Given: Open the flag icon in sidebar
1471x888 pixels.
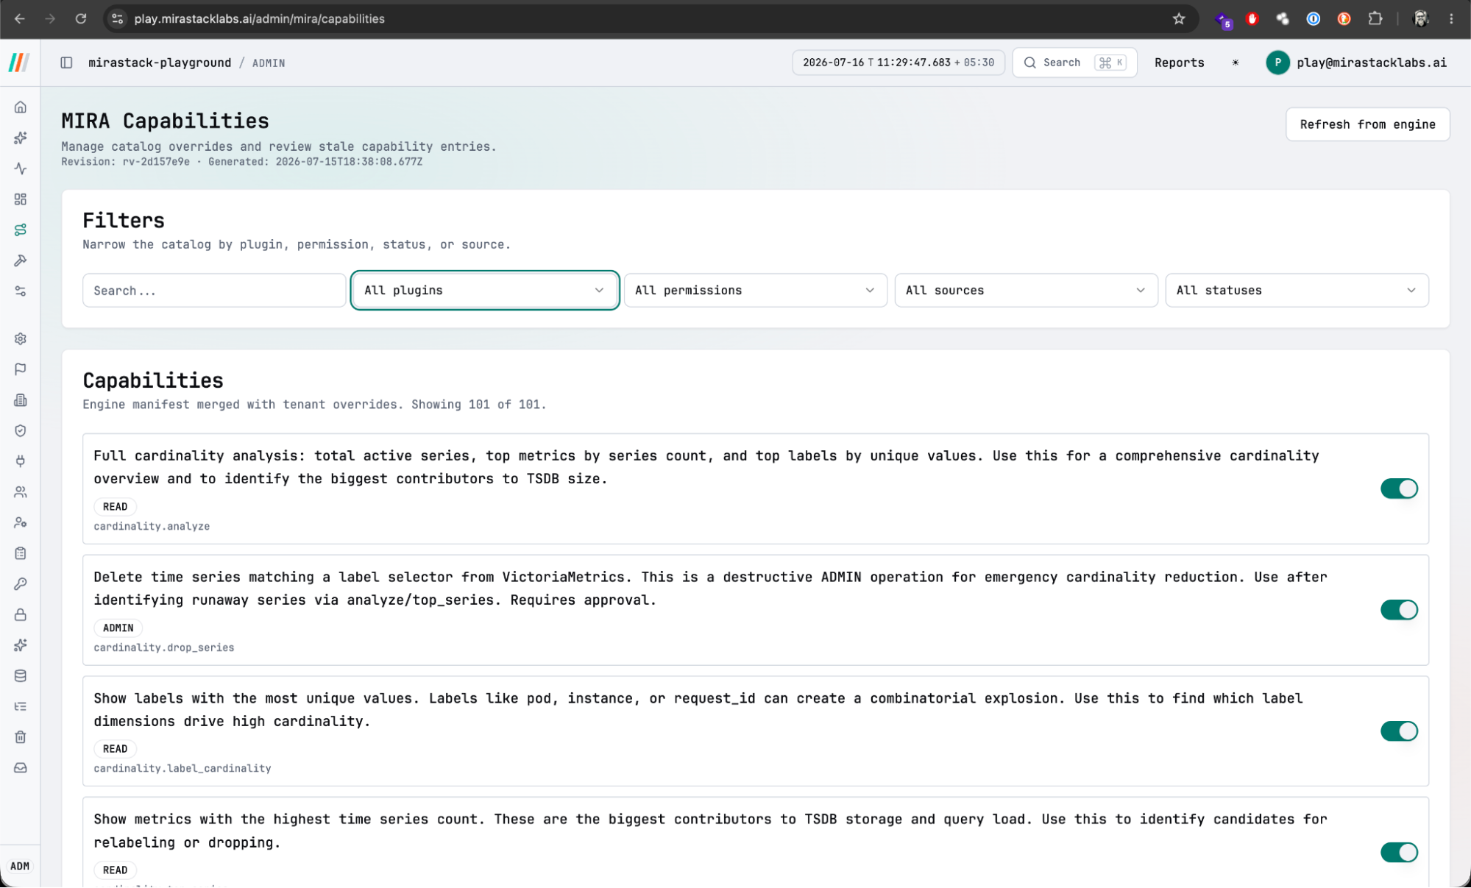Looking at the screenshot, I should [x=21, y=369].
